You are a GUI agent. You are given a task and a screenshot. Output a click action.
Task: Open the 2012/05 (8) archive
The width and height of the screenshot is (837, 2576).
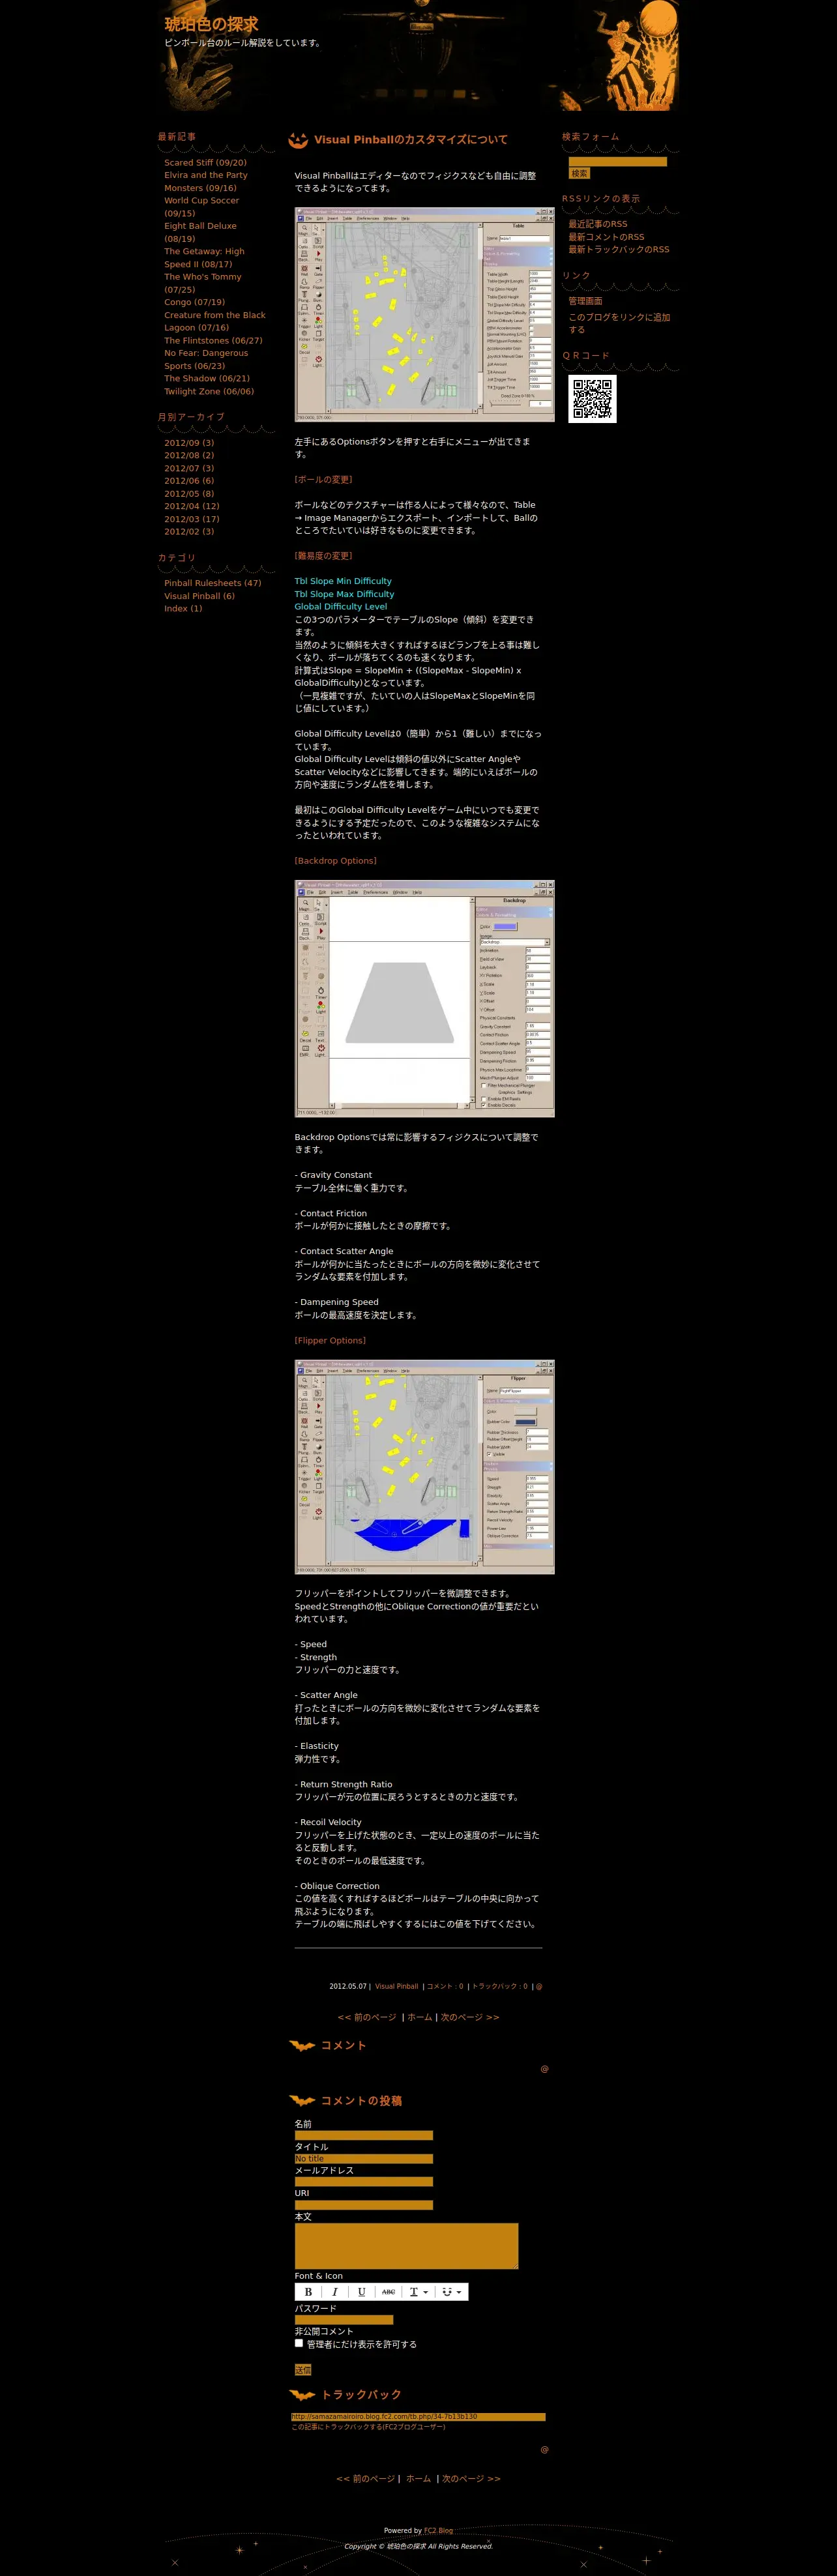189,493
